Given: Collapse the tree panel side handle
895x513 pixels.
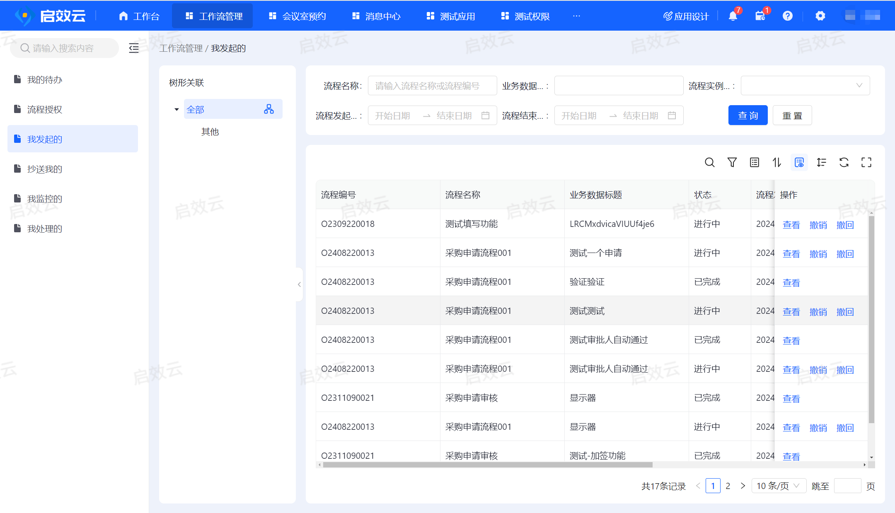Looking at the screenshot, I should click(x=299, y=284).
